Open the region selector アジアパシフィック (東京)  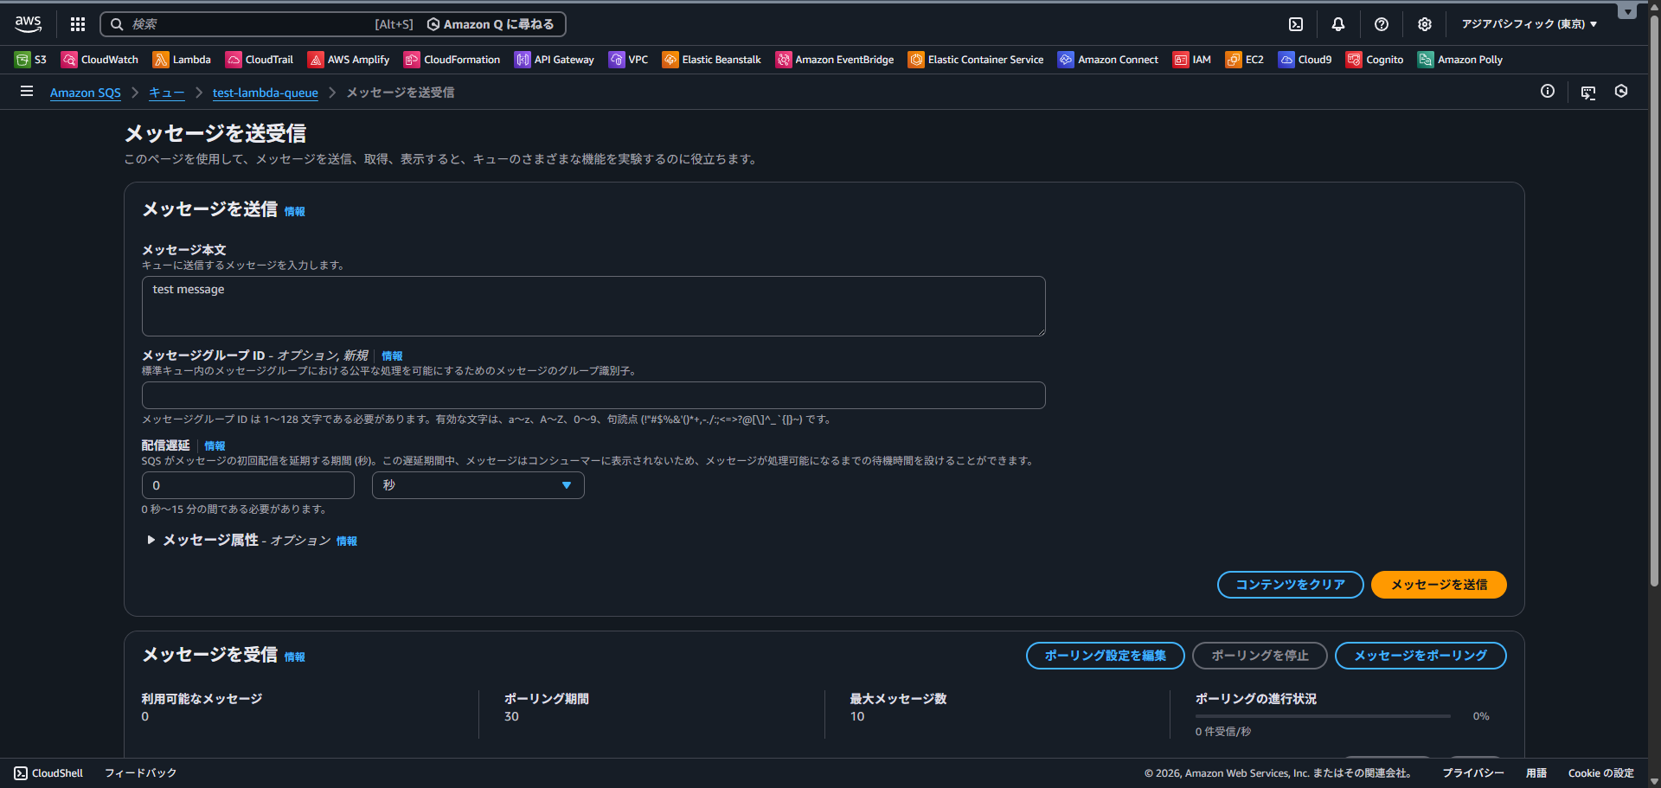click(1529, 24)
